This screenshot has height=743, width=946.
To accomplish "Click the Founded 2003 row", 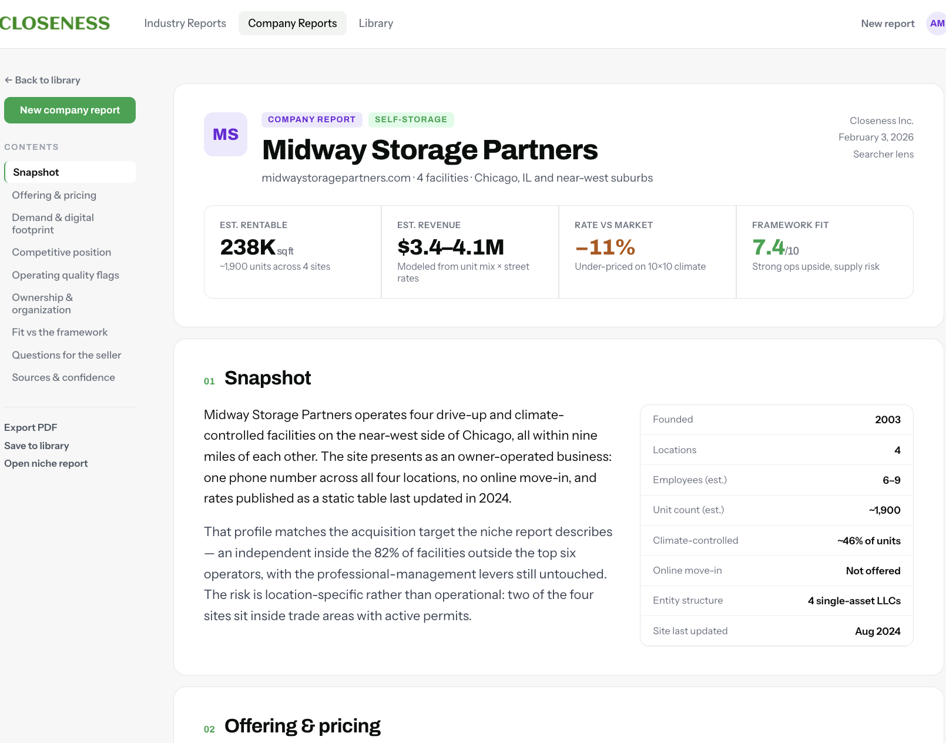I will click(x=777, y=420).
